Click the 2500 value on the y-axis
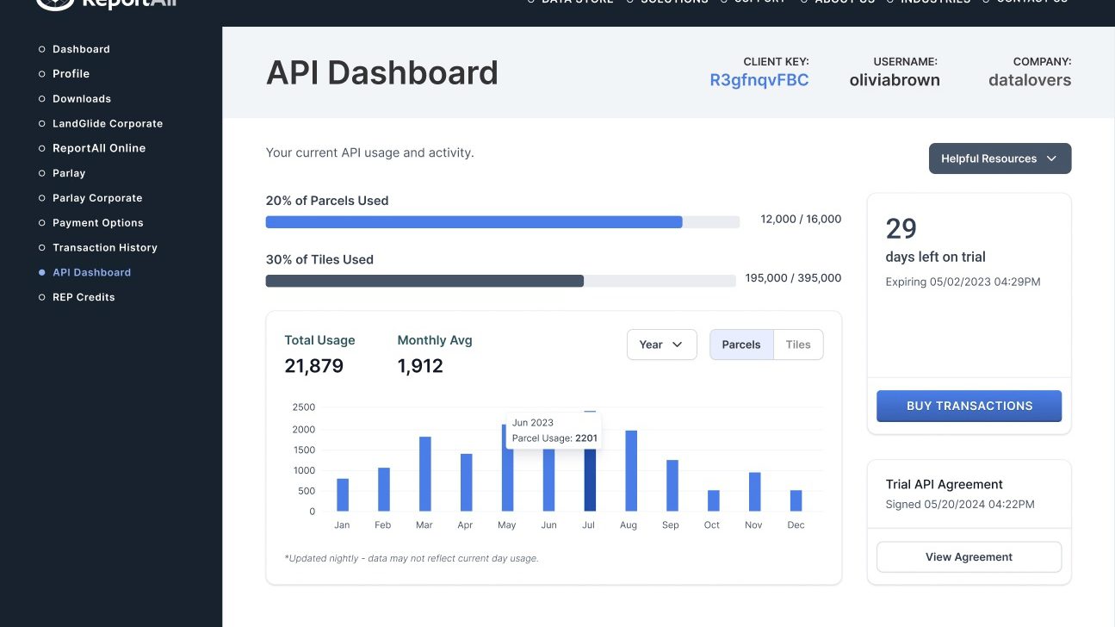 [x=304, y=407]
